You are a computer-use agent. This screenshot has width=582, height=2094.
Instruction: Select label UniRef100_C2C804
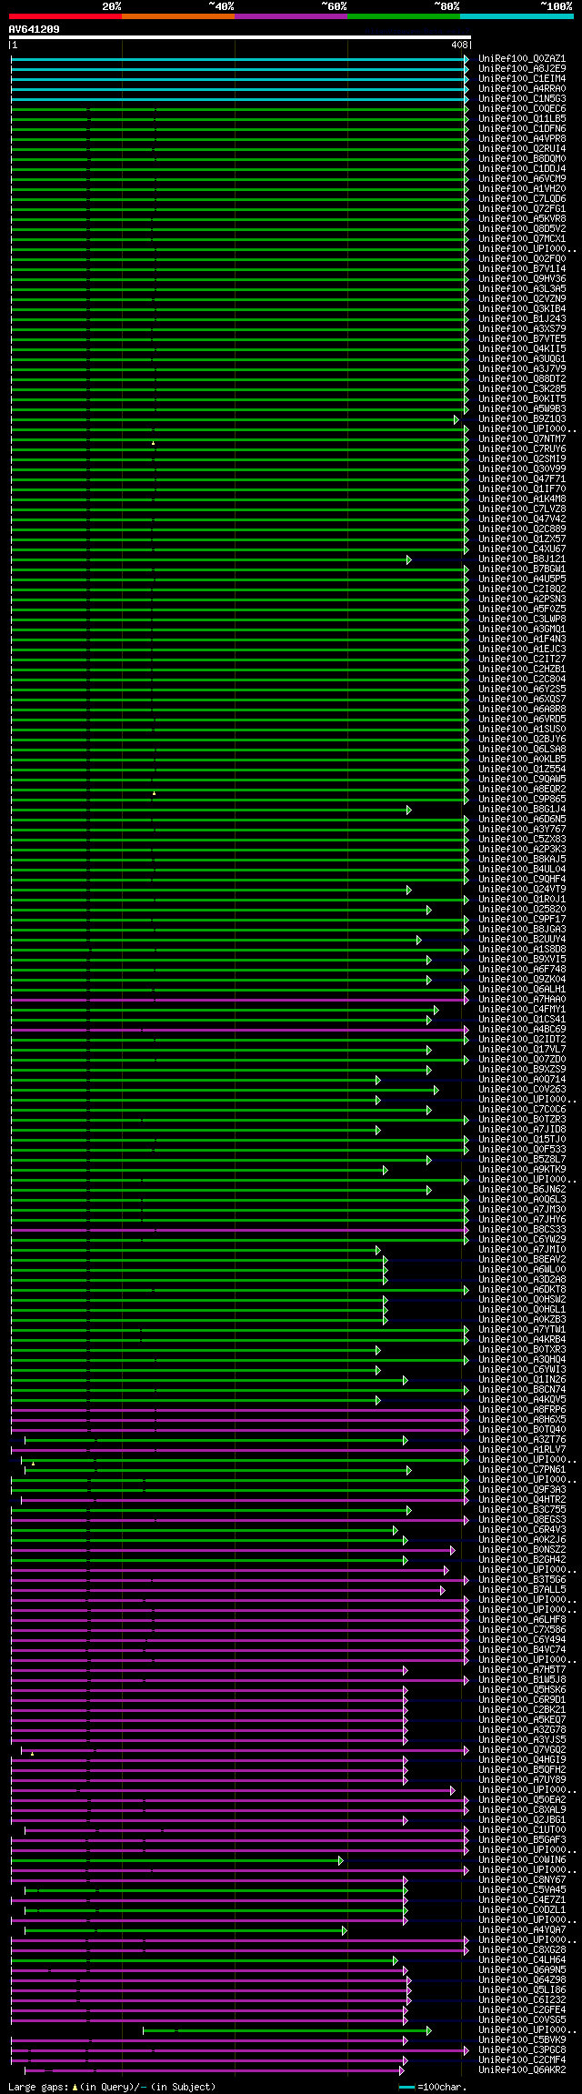coord(522,680)
